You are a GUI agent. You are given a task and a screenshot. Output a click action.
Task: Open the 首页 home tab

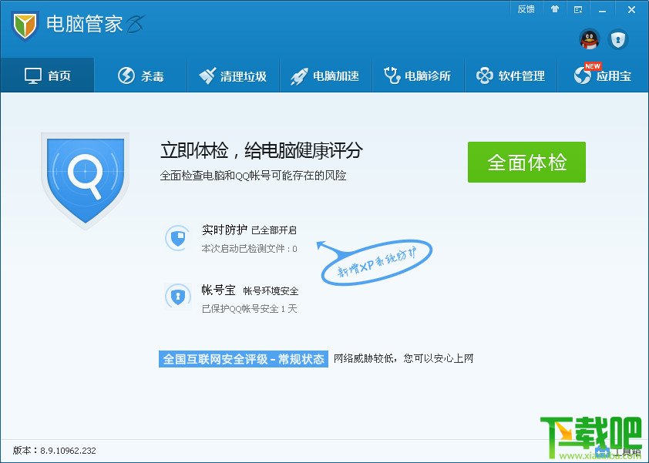(x=47, y=75)
